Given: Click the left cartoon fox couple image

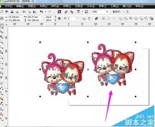Looking at the screenshot, I should 63,74.
